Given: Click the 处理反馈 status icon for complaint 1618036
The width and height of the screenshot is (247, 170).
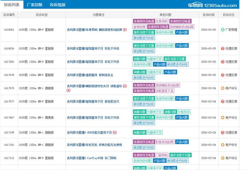Looking at the screenshot, I should coord(222,48).
